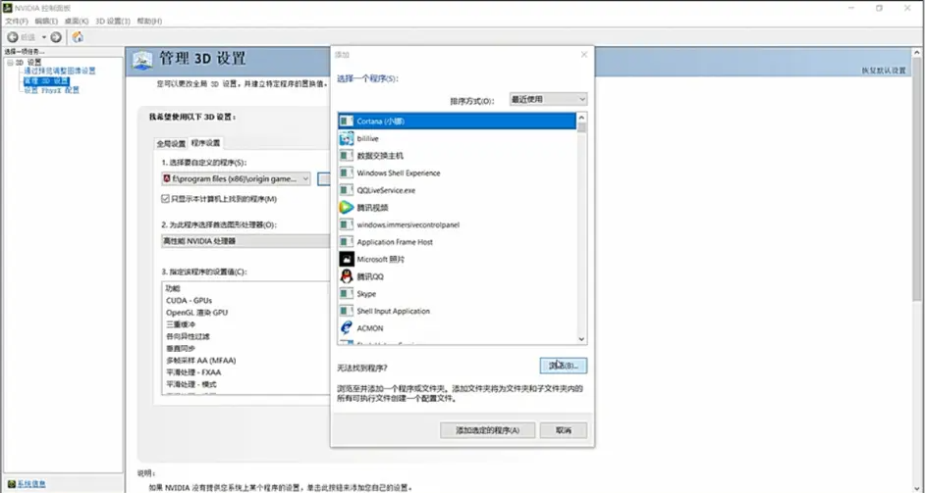Screen dimensions: 925x493
Task: Open the program path dropdown (origin game)
Action: coord(236,178)
